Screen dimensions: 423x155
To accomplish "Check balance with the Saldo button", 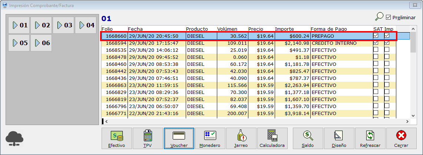I will 308,139.
